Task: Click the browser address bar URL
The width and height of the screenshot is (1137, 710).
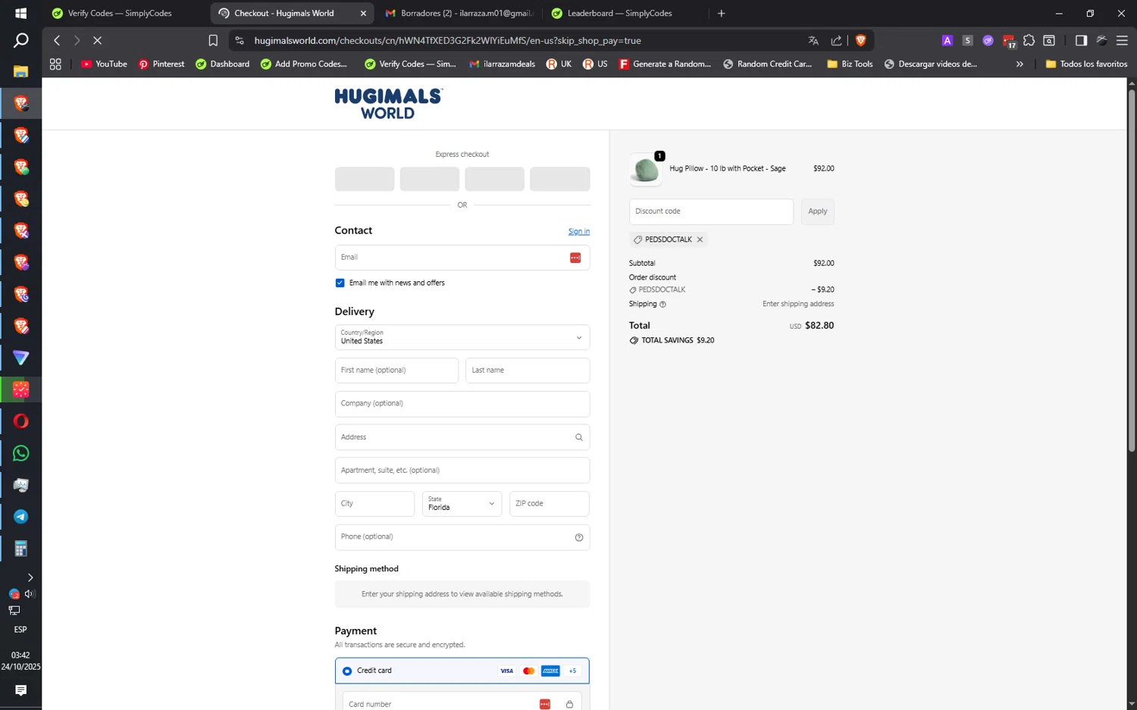Action: (447, 40)
